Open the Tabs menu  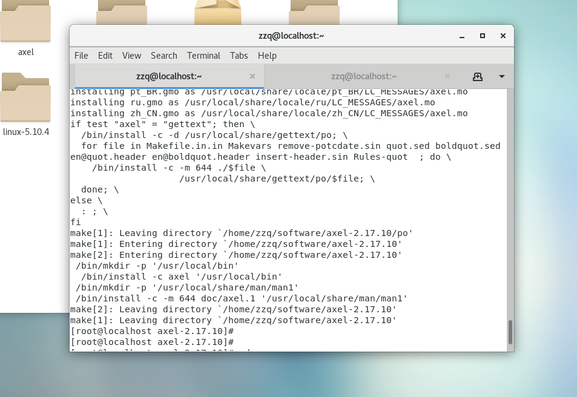point(239,56)
